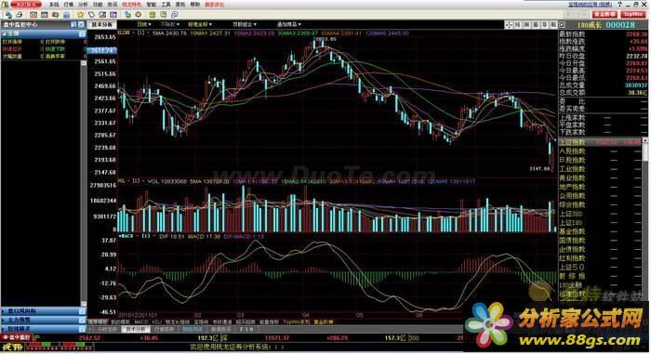Viewport: 651px width, 354px height.
Task: Click the telephone icon in toolbar
Action: click(153, 15)
